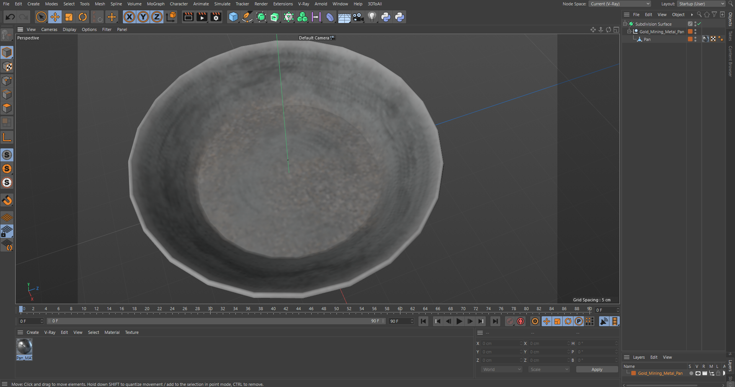The width and height of the screenshot is (735, 387).
Task: Open material manager Texture menu
Action: [x=132, y=332]
